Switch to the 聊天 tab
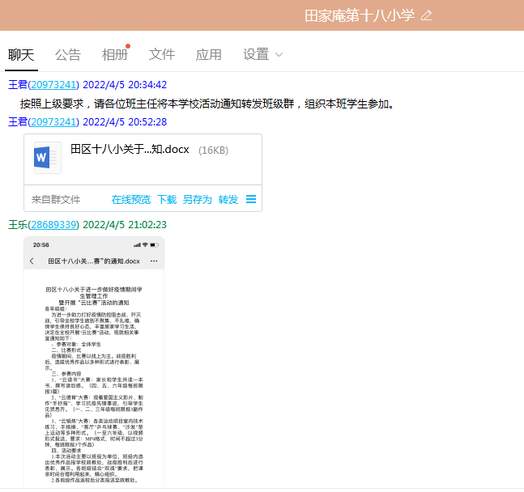This screenshot has width=524, height=492. click(x=21, y=54)
